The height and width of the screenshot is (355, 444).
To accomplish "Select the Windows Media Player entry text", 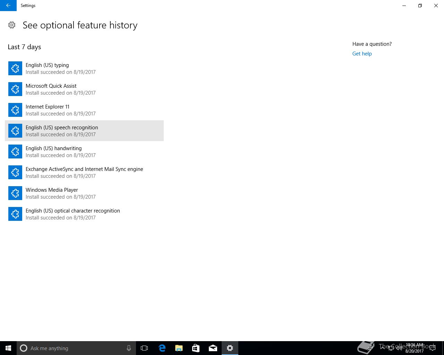I will [52, 190].
